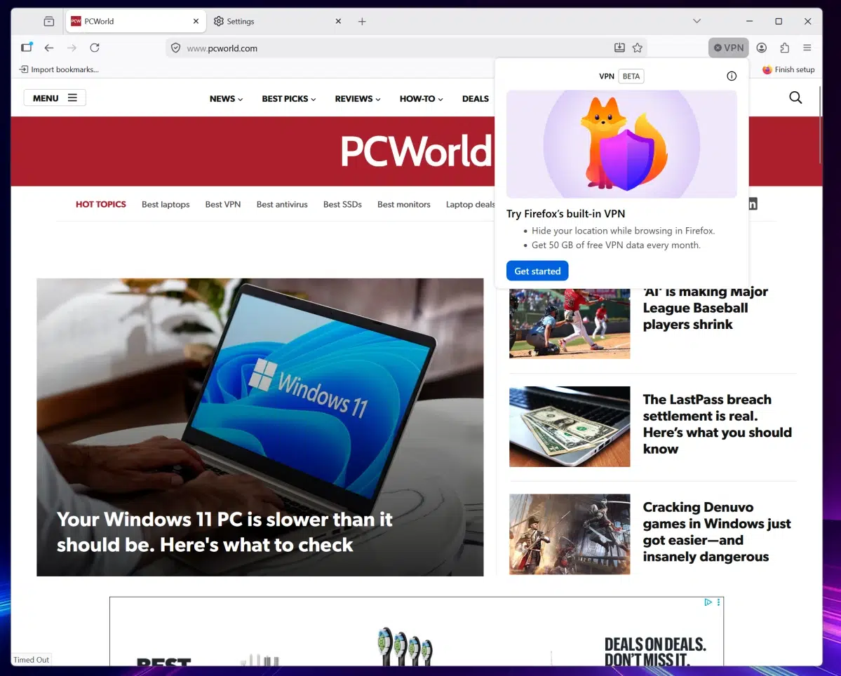Toggle the VPN toolbar button
The image size is (841, 676).
pyautogui.click(x=728, y=48)
